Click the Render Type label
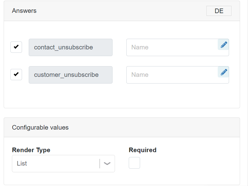Image resolution: width=248 pixels, height=186 pixels. (31, 150)
